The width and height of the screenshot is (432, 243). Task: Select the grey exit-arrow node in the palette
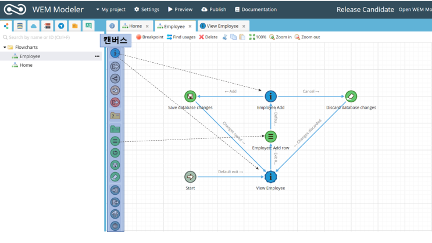coord(115,66)
